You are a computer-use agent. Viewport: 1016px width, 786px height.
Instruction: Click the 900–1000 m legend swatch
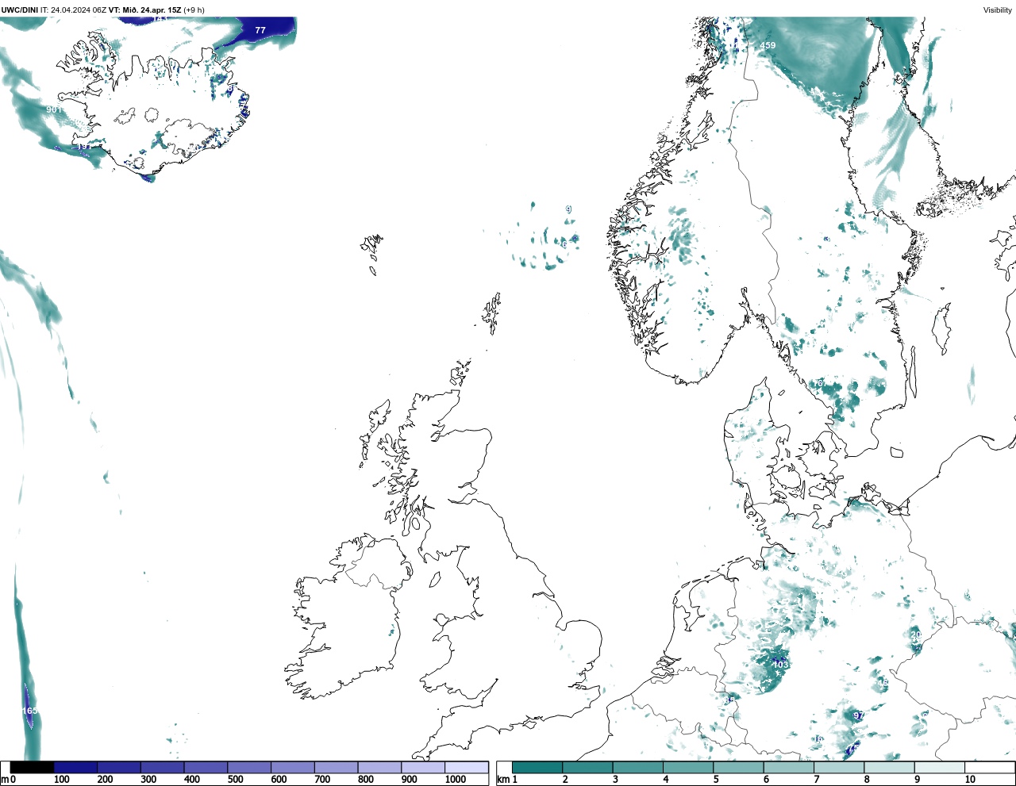click(x=422, y=768)
